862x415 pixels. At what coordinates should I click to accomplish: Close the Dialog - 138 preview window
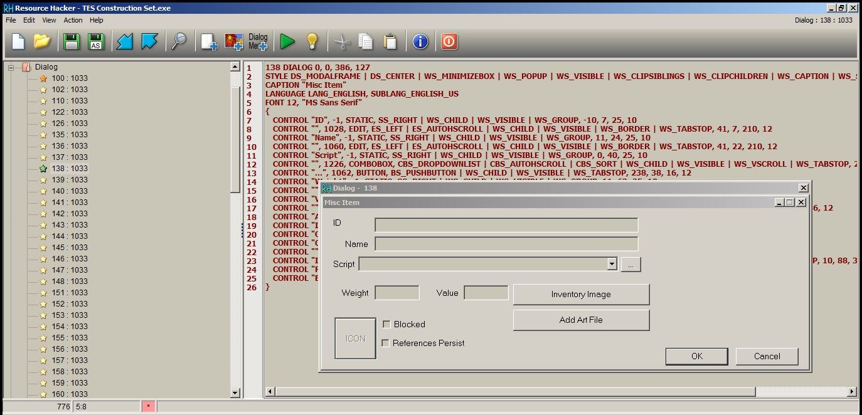click(x=803, y=188)
